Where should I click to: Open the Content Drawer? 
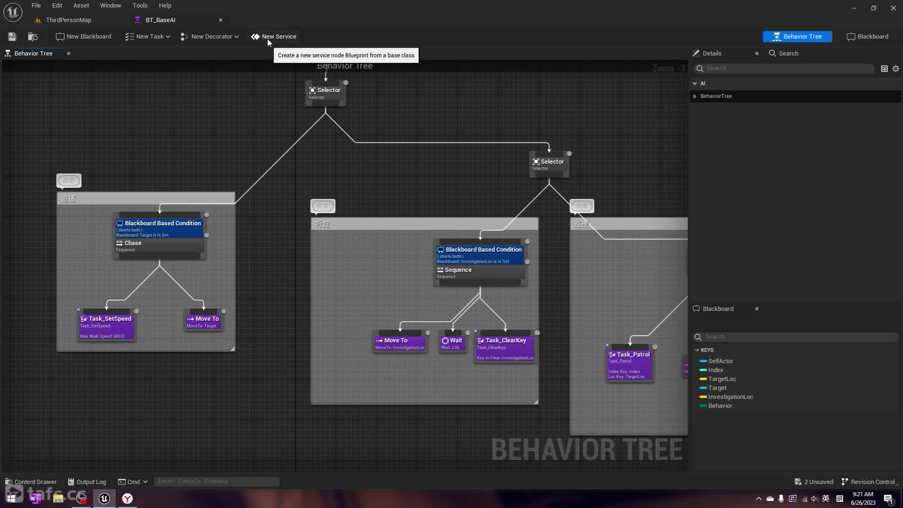pos(31,482)
